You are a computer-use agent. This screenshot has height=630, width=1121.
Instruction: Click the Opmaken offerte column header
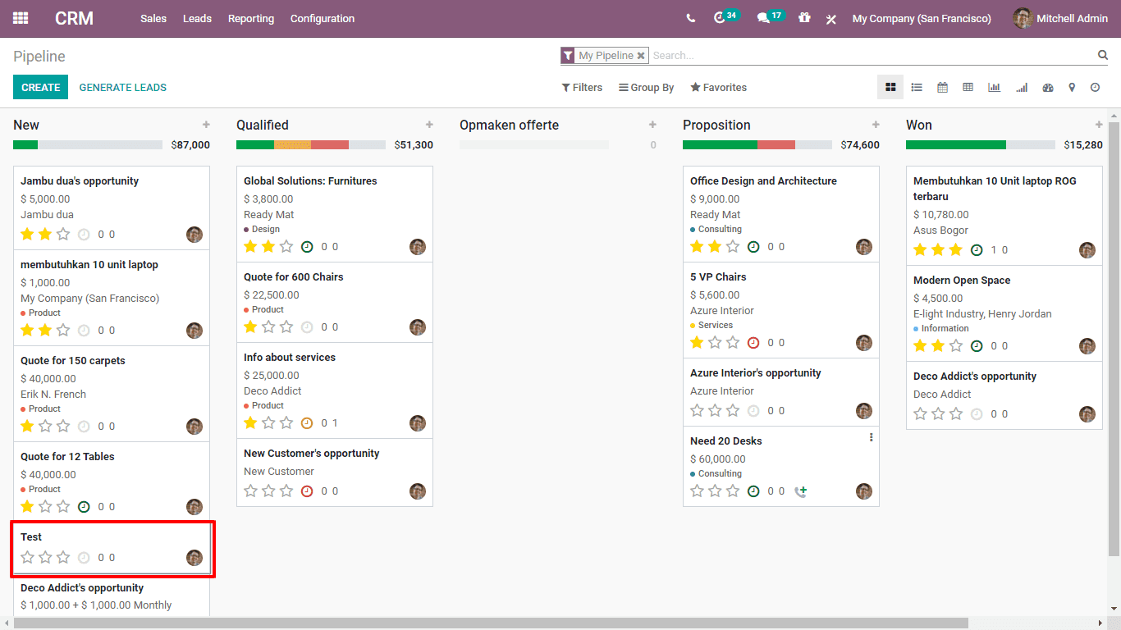(509, 125)
